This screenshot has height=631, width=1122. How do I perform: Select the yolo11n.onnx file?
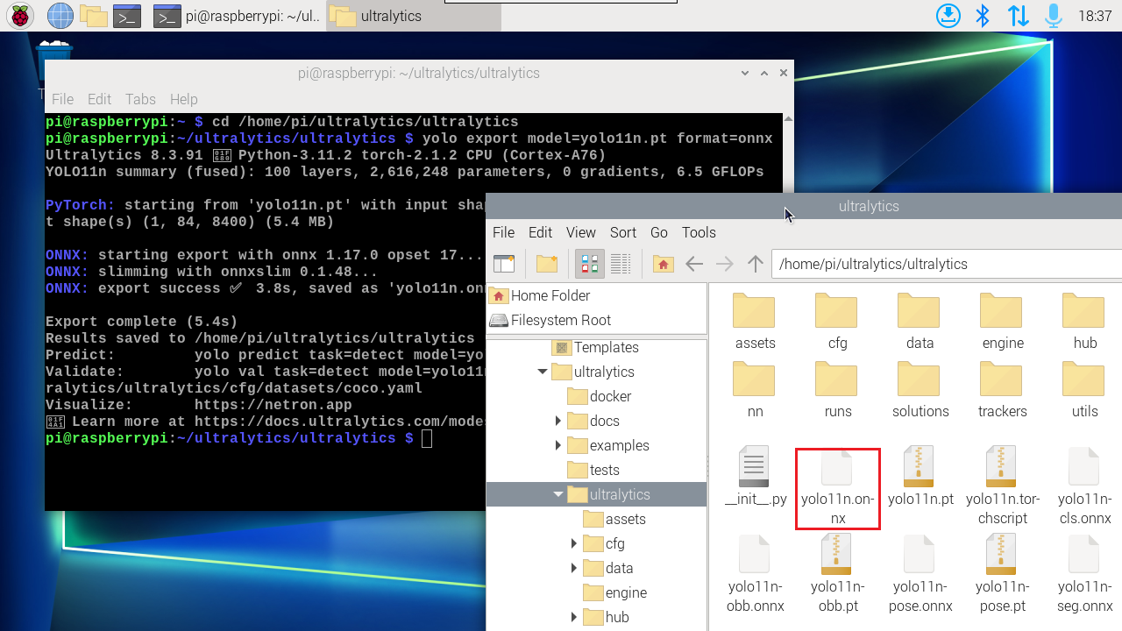(837, 487)
